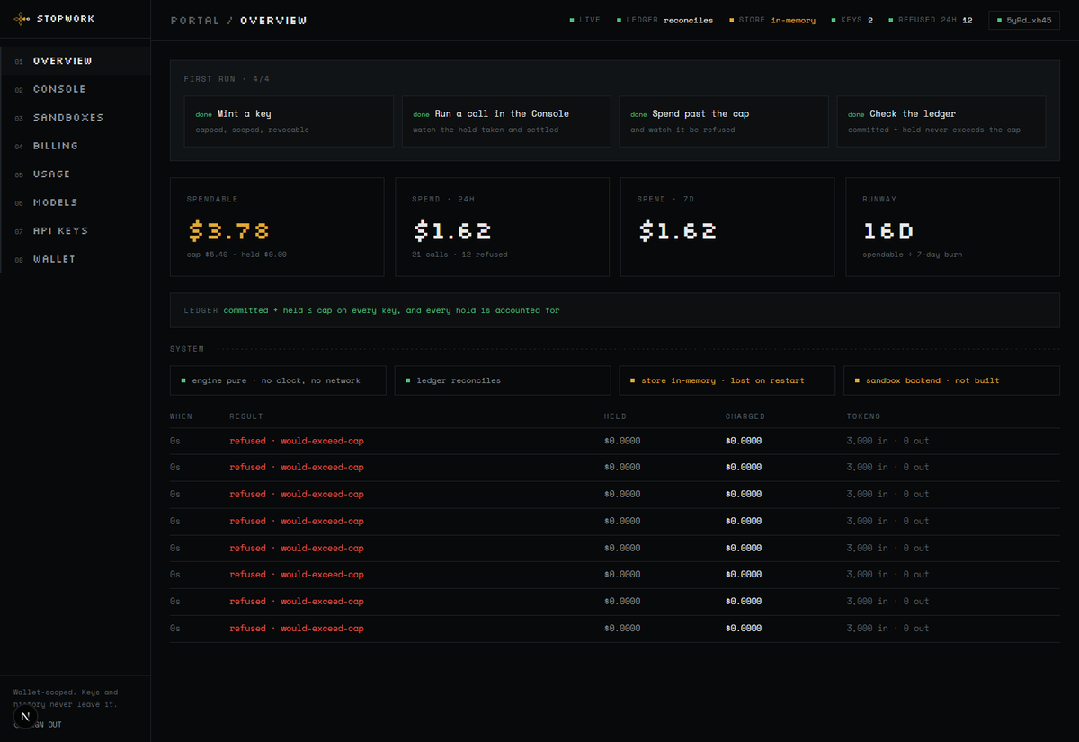The width and height of the screenshot is (1079, 742).
Task: Open the Next.js dev tools badge
Action: [x=26, y=718]
